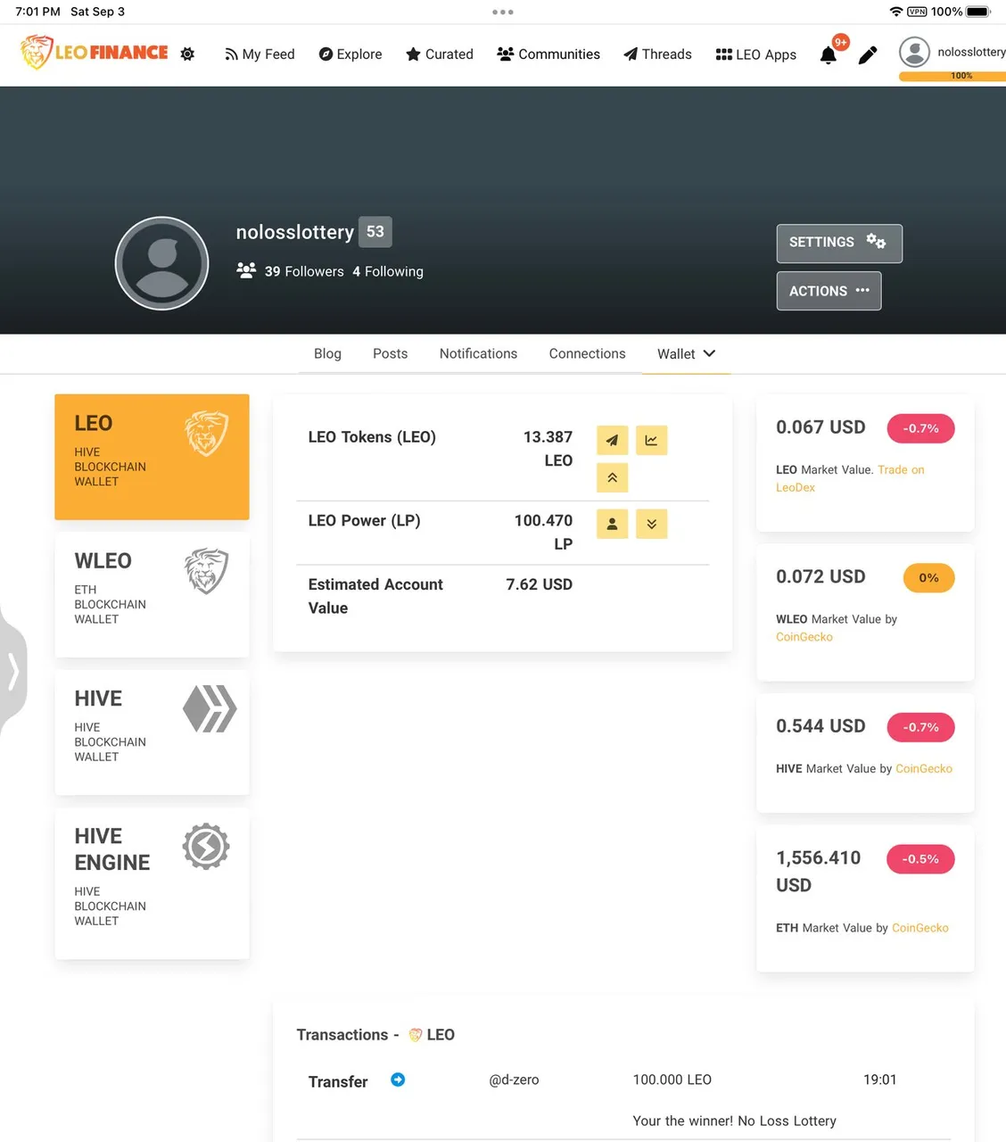Click the Wi-Fi status icon
The image size is (1006, 1142).
pyautogui.click(x=895, y=12)
